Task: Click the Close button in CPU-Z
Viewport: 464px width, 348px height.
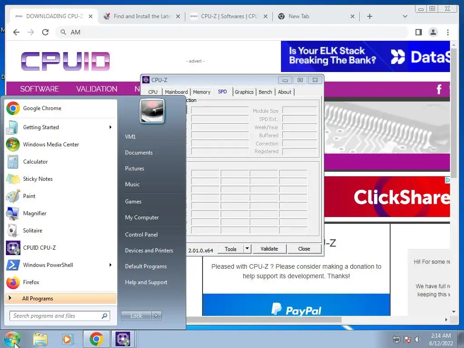Action: coord(304,249)
